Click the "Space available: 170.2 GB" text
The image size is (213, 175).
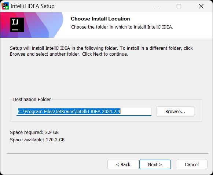click(37, 140)
